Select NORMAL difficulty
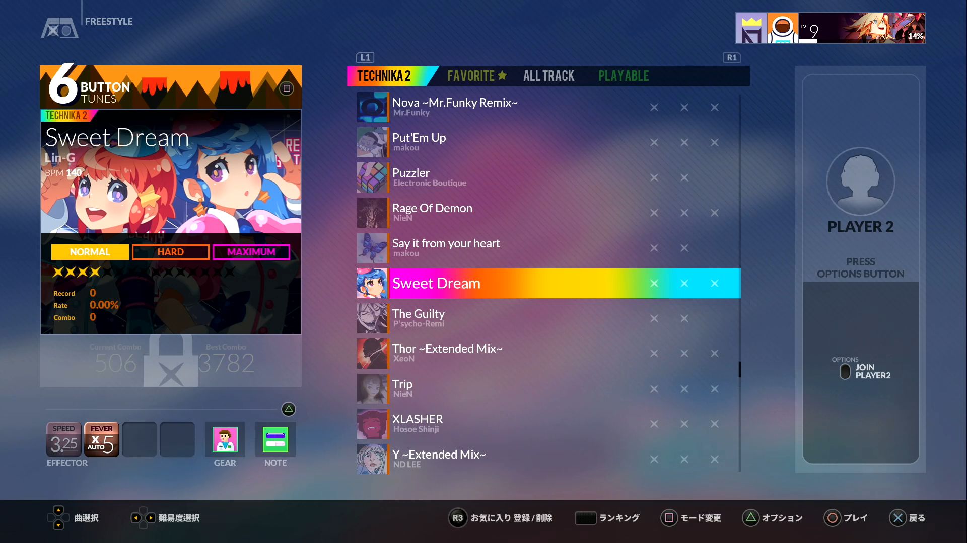This screenshot has height=543, width=967. pyautogui.click(x=90, y=252)
